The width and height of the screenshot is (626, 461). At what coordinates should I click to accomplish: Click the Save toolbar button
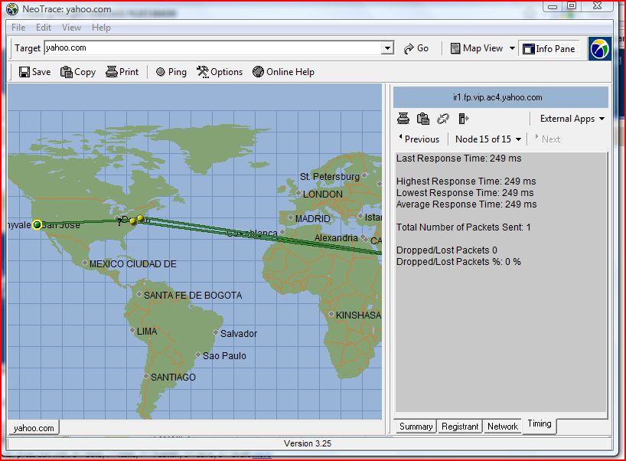click(34, 72)
